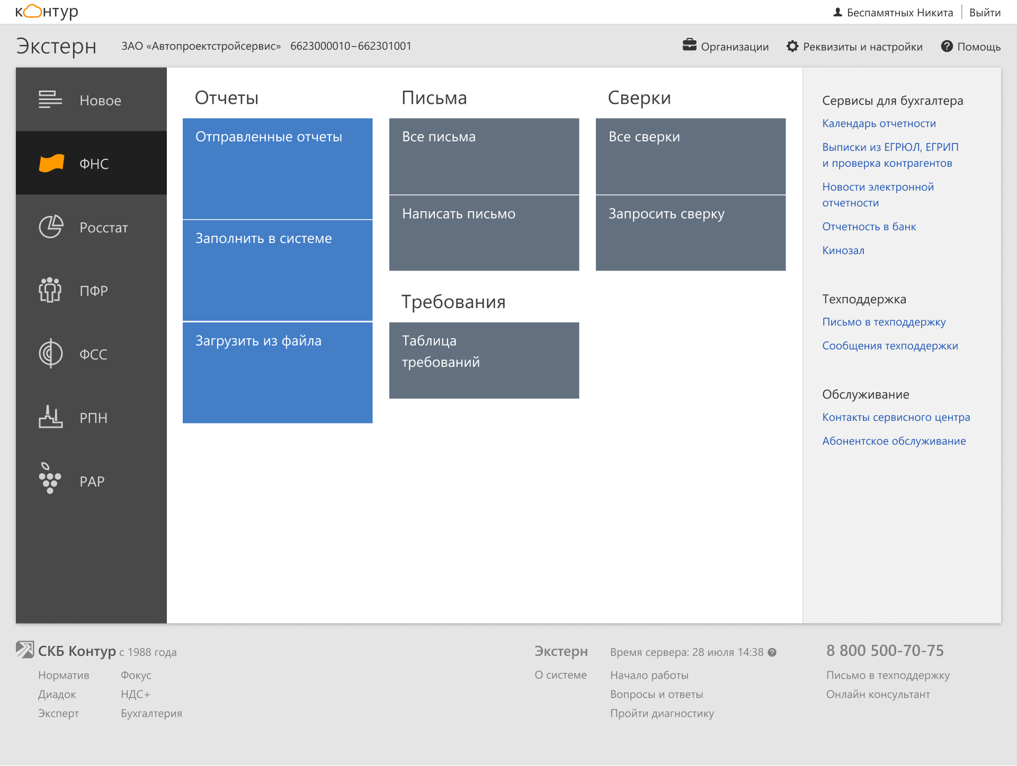Choose Загрузить из файла tile
The image size is (1017, 766).
[x=278, y=372]
